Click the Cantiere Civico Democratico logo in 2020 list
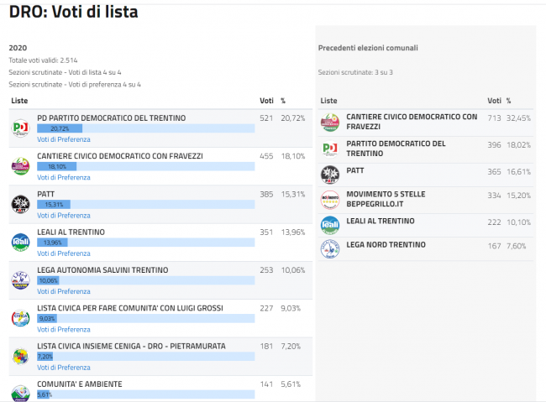546x402 pixels. pyautogui.click(x=20, y=166)
